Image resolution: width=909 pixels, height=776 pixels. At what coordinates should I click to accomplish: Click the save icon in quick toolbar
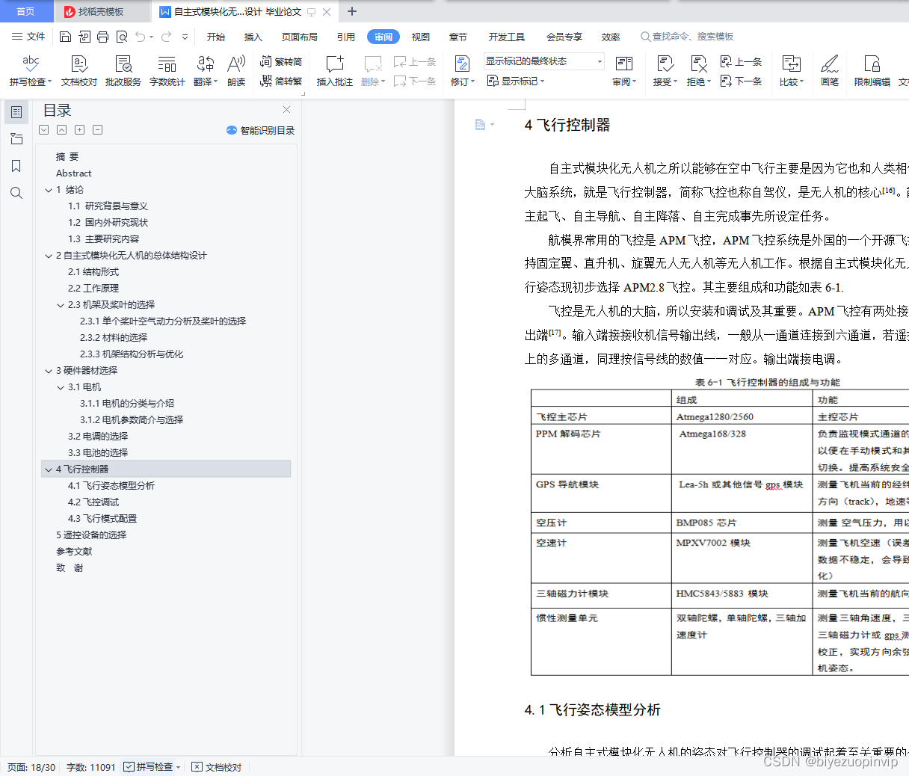(x=65, y=37)
